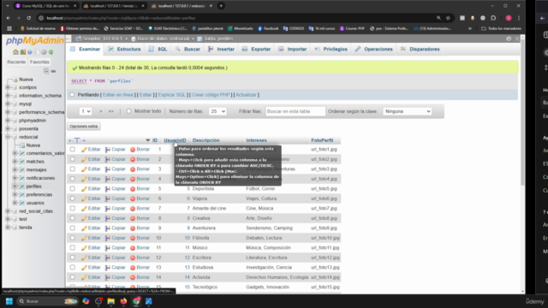The height and width of the screenshot is (308, 548).
Task: Click the sidebar link/unlink chain icon
Action: point(53,71)
